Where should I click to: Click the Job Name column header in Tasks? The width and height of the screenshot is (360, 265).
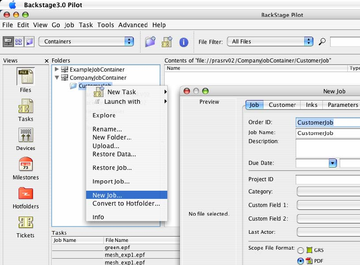click(78, 240)
